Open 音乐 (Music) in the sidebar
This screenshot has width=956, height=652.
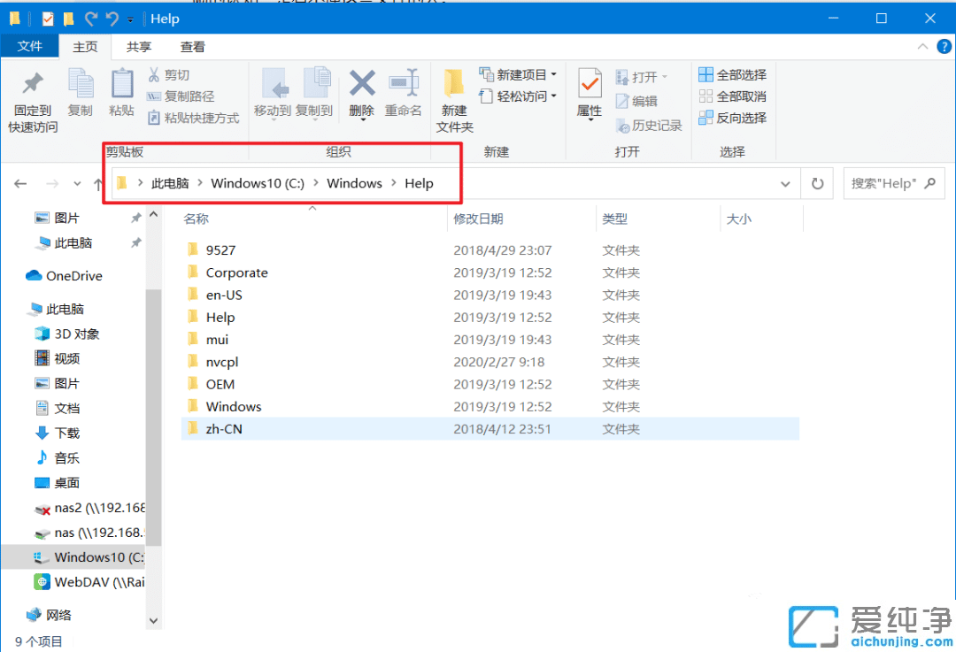point(58,458)
